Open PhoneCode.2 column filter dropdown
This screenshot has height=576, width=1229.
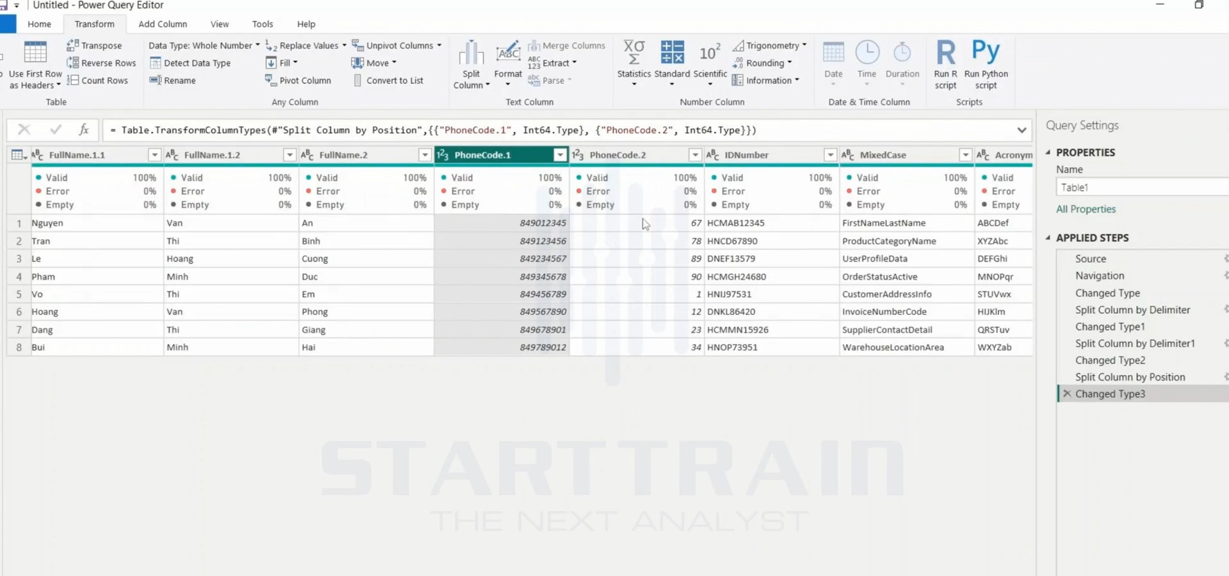point(695,155)
